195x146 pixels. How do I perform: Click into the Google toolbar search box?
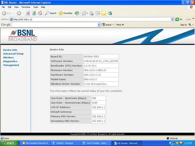[x=55, y=25]
